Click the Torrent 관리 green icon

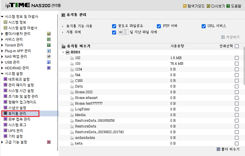(x=49, y=45)
